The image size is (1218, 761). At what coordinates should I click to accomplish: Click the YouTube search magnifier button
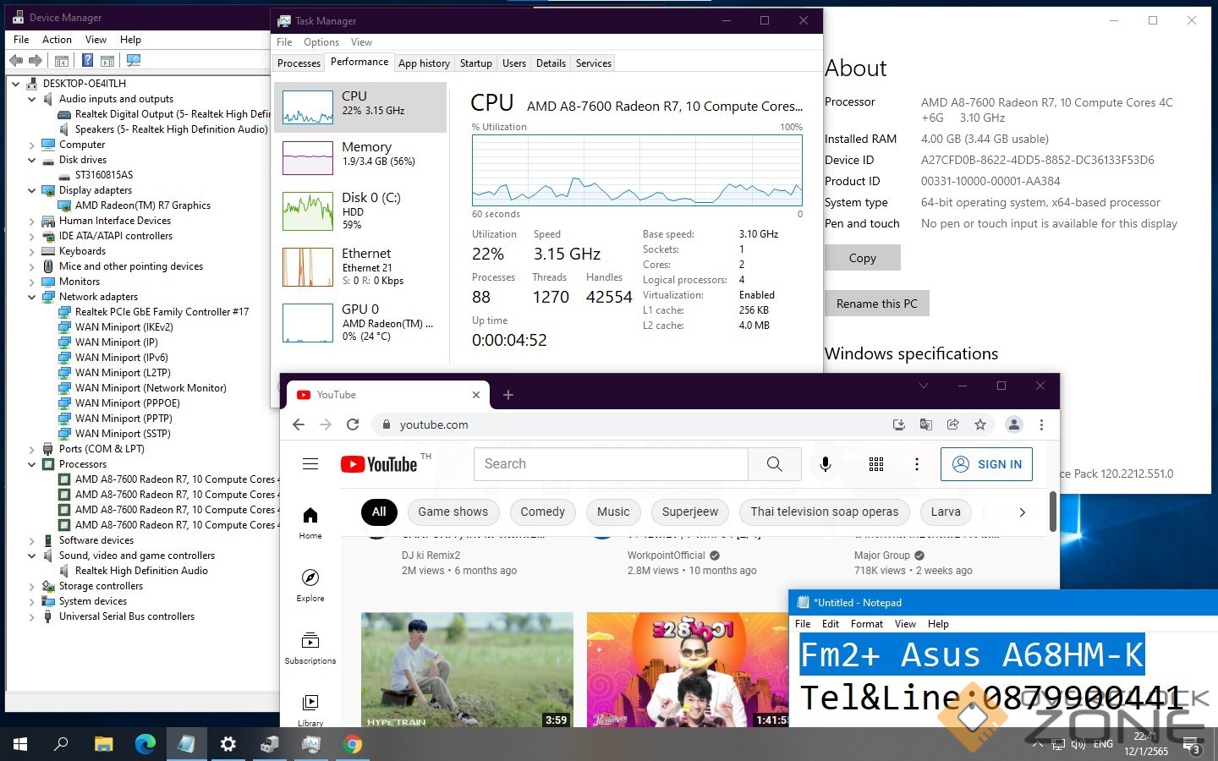(774, 464)
